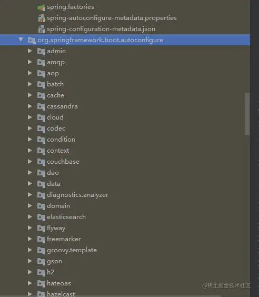Click the project tree vertical scrollbar thumb

(247, 114)
